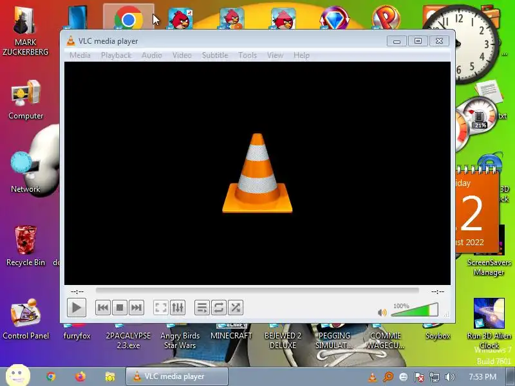This screenshot has height=386, width=515.
Task: Minimize the VLC media player window
Action: point(397,41)
